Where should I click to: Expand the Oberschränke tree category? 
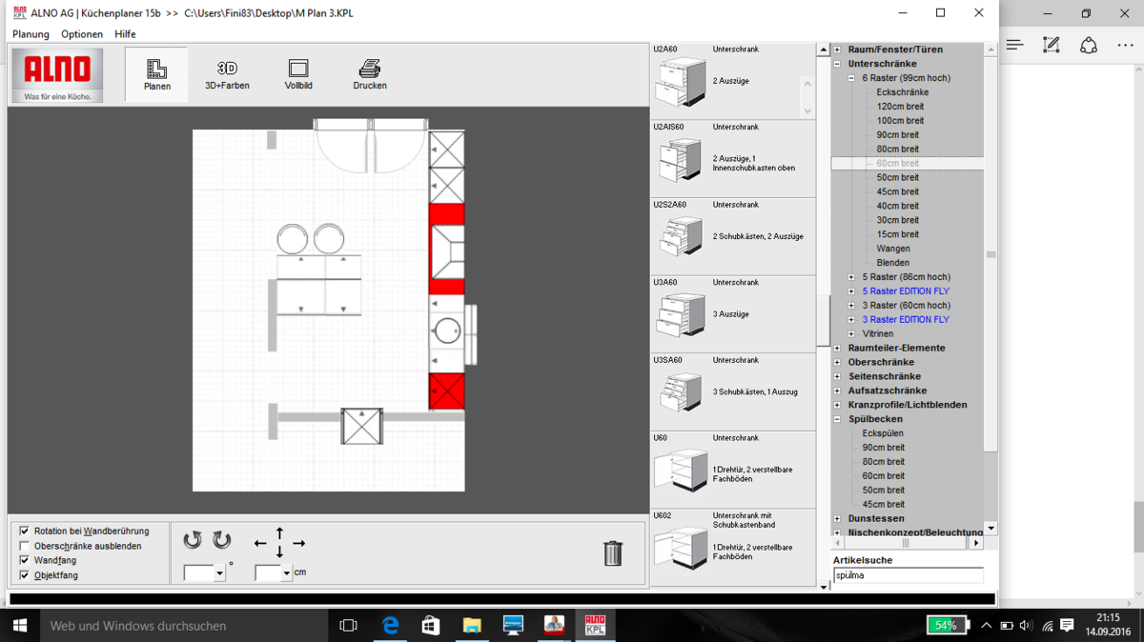(x=837, y=362)
